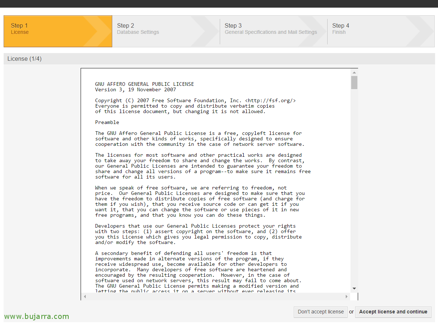Open Step 2 Database Settings
The image size is (438, 324).
tap(138, 29)
